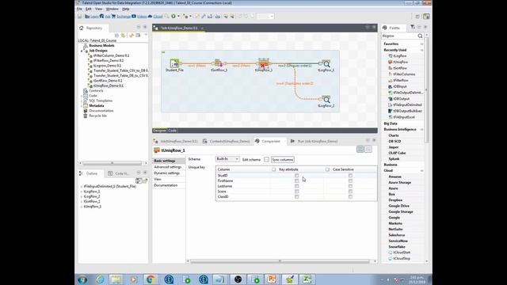The height and width of the screenshot is (285, 507).
Task: Choose tSortRow in Recently Used palette
Action: 399,68
